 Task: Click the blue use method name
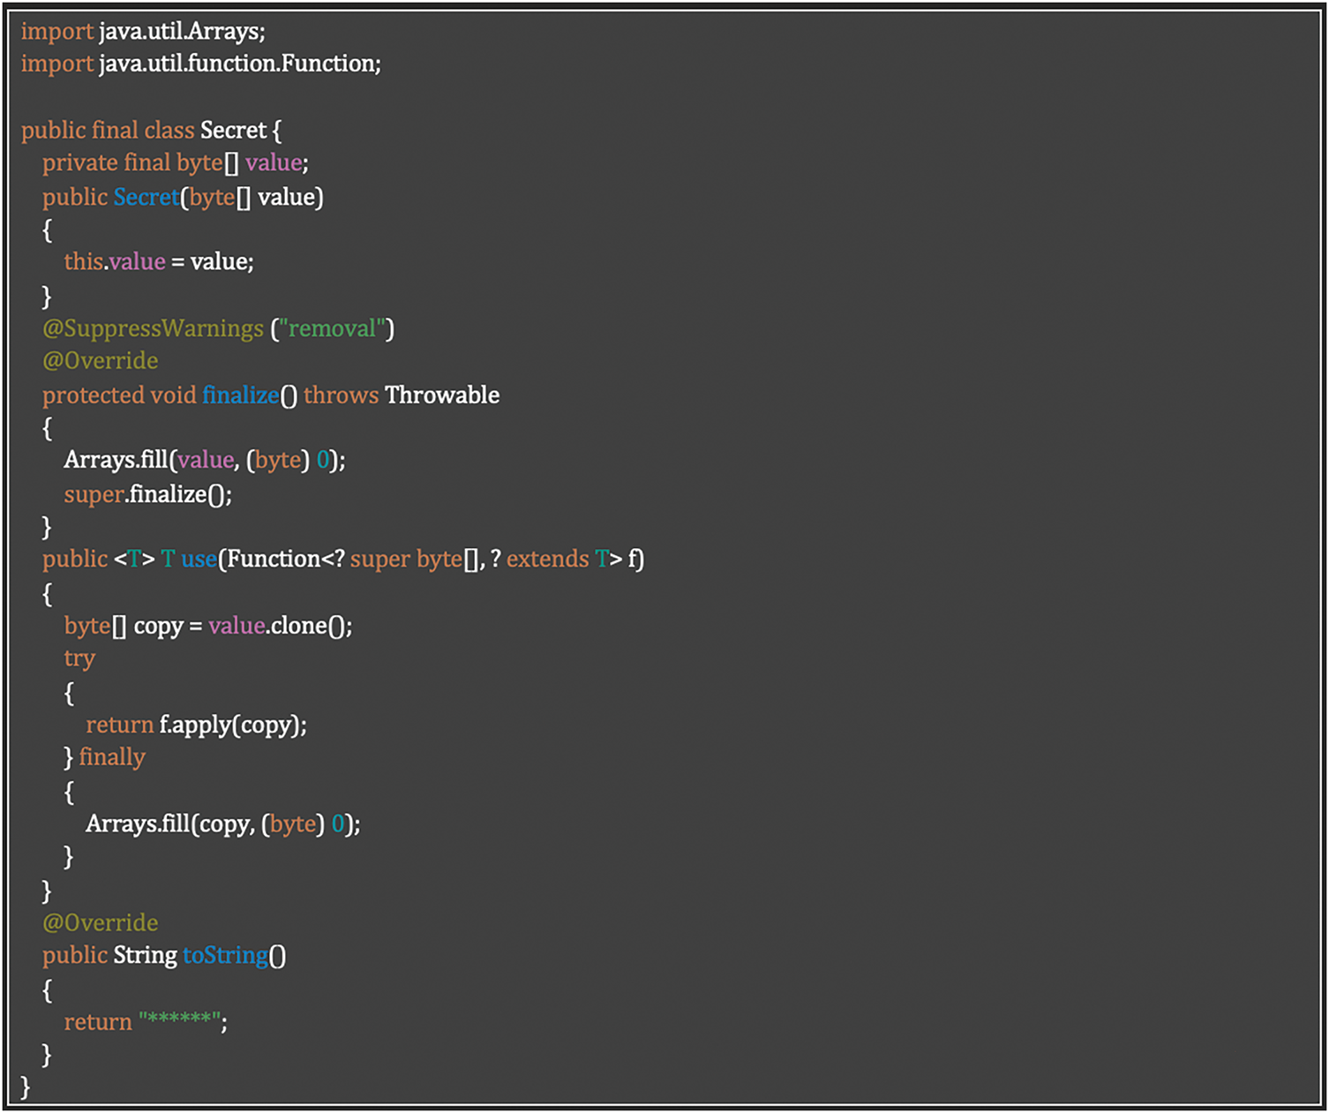pyautogui.click(x=199, y=560)
